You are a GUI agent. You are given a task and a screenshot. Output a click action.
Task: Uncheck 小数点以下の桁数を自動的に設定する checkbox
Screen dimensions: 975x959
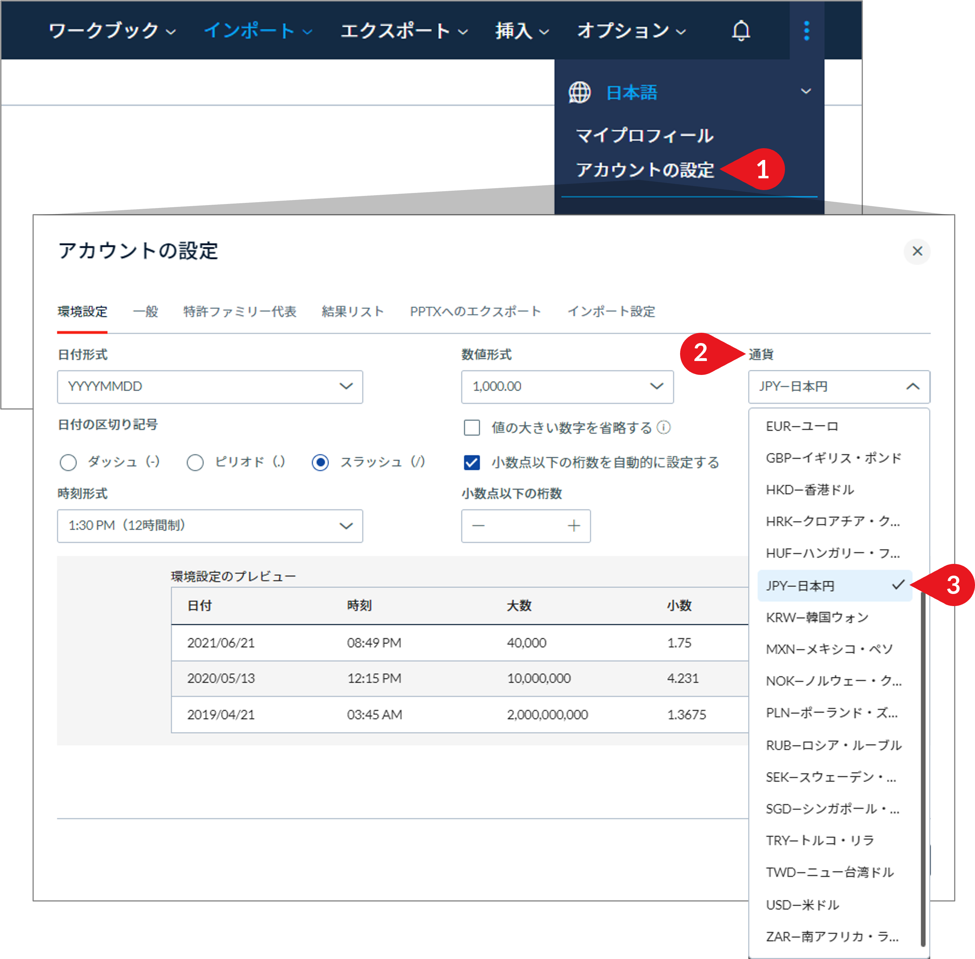tap(472, 462)
